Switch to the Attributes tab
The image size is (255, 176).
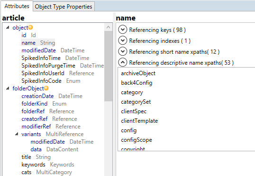17,6
